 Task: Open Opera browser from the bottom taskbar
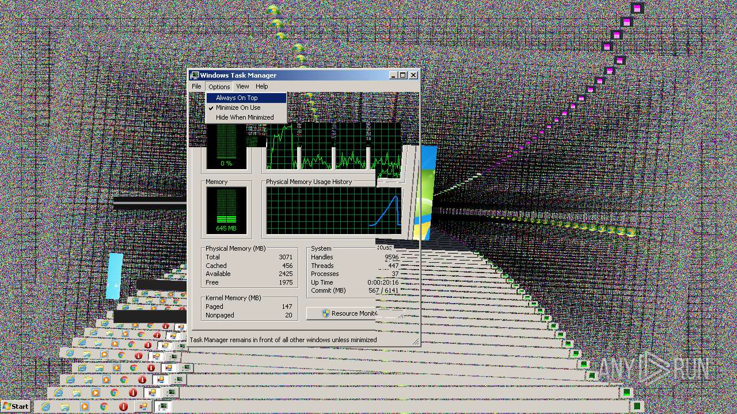pyautogui.click(x=123, y=407)
